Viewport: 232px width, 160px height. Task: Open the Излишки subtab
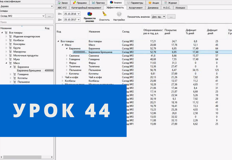coord(180,8)
